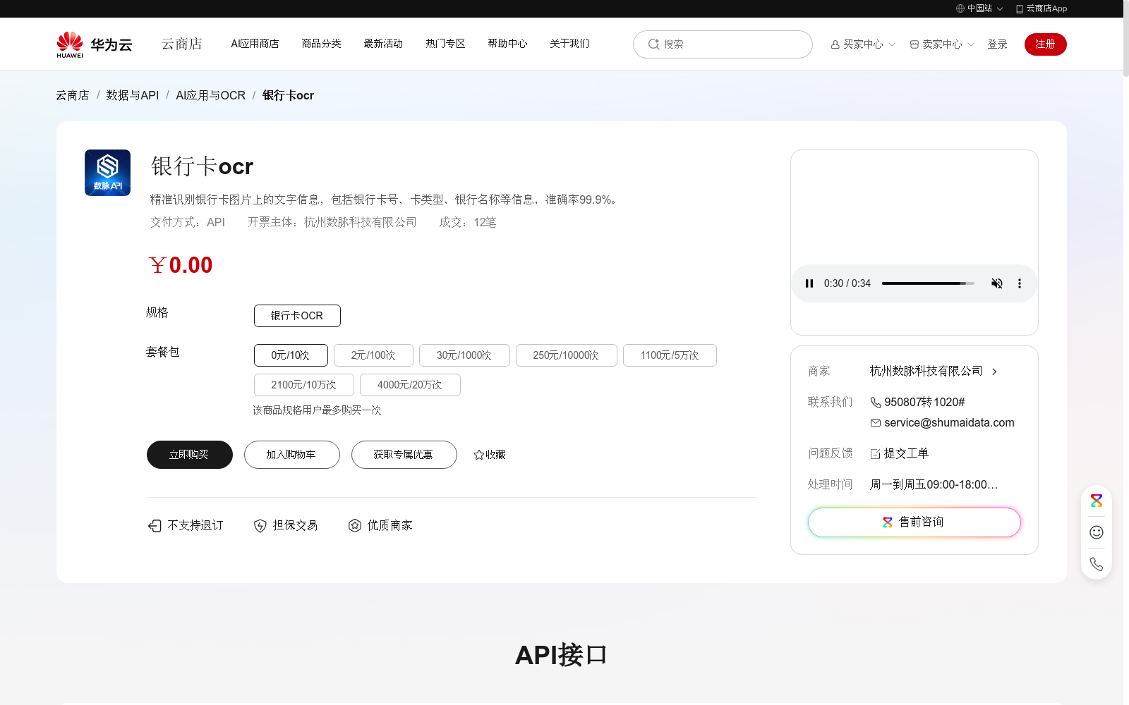Go to 最新活动
The height and width of the screenshot is (705, 1129).
(383, 44)
